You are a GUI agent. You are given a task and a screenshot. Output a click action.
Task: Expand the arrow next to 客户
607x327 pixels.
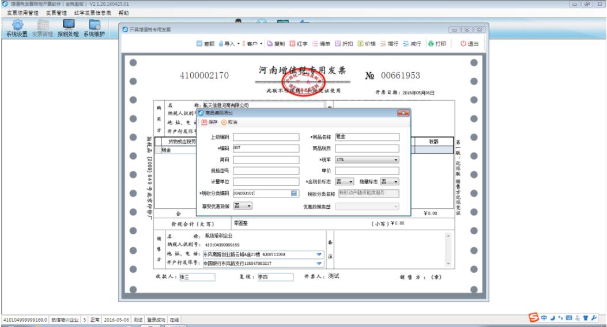[261, 44]
